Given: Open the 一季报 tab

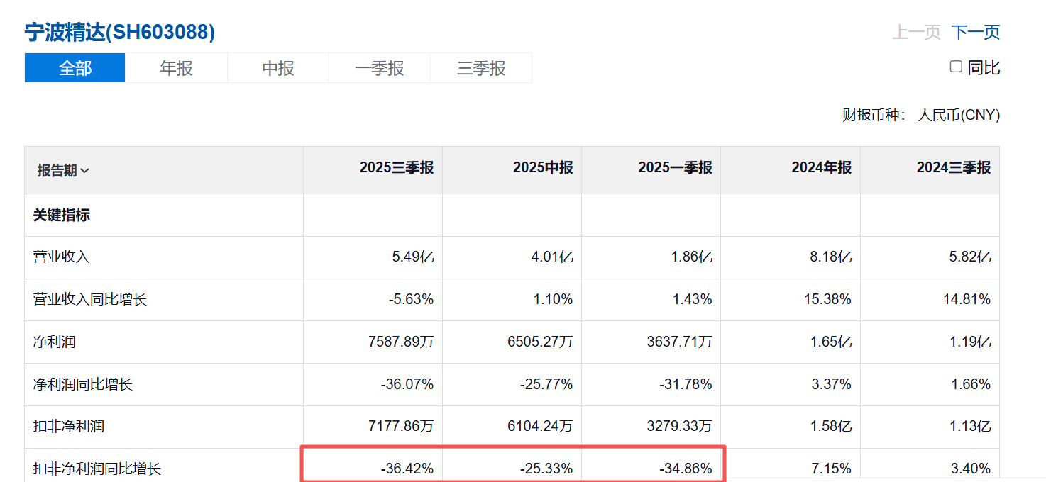Looking at the screenshot, I should point(380,68).
